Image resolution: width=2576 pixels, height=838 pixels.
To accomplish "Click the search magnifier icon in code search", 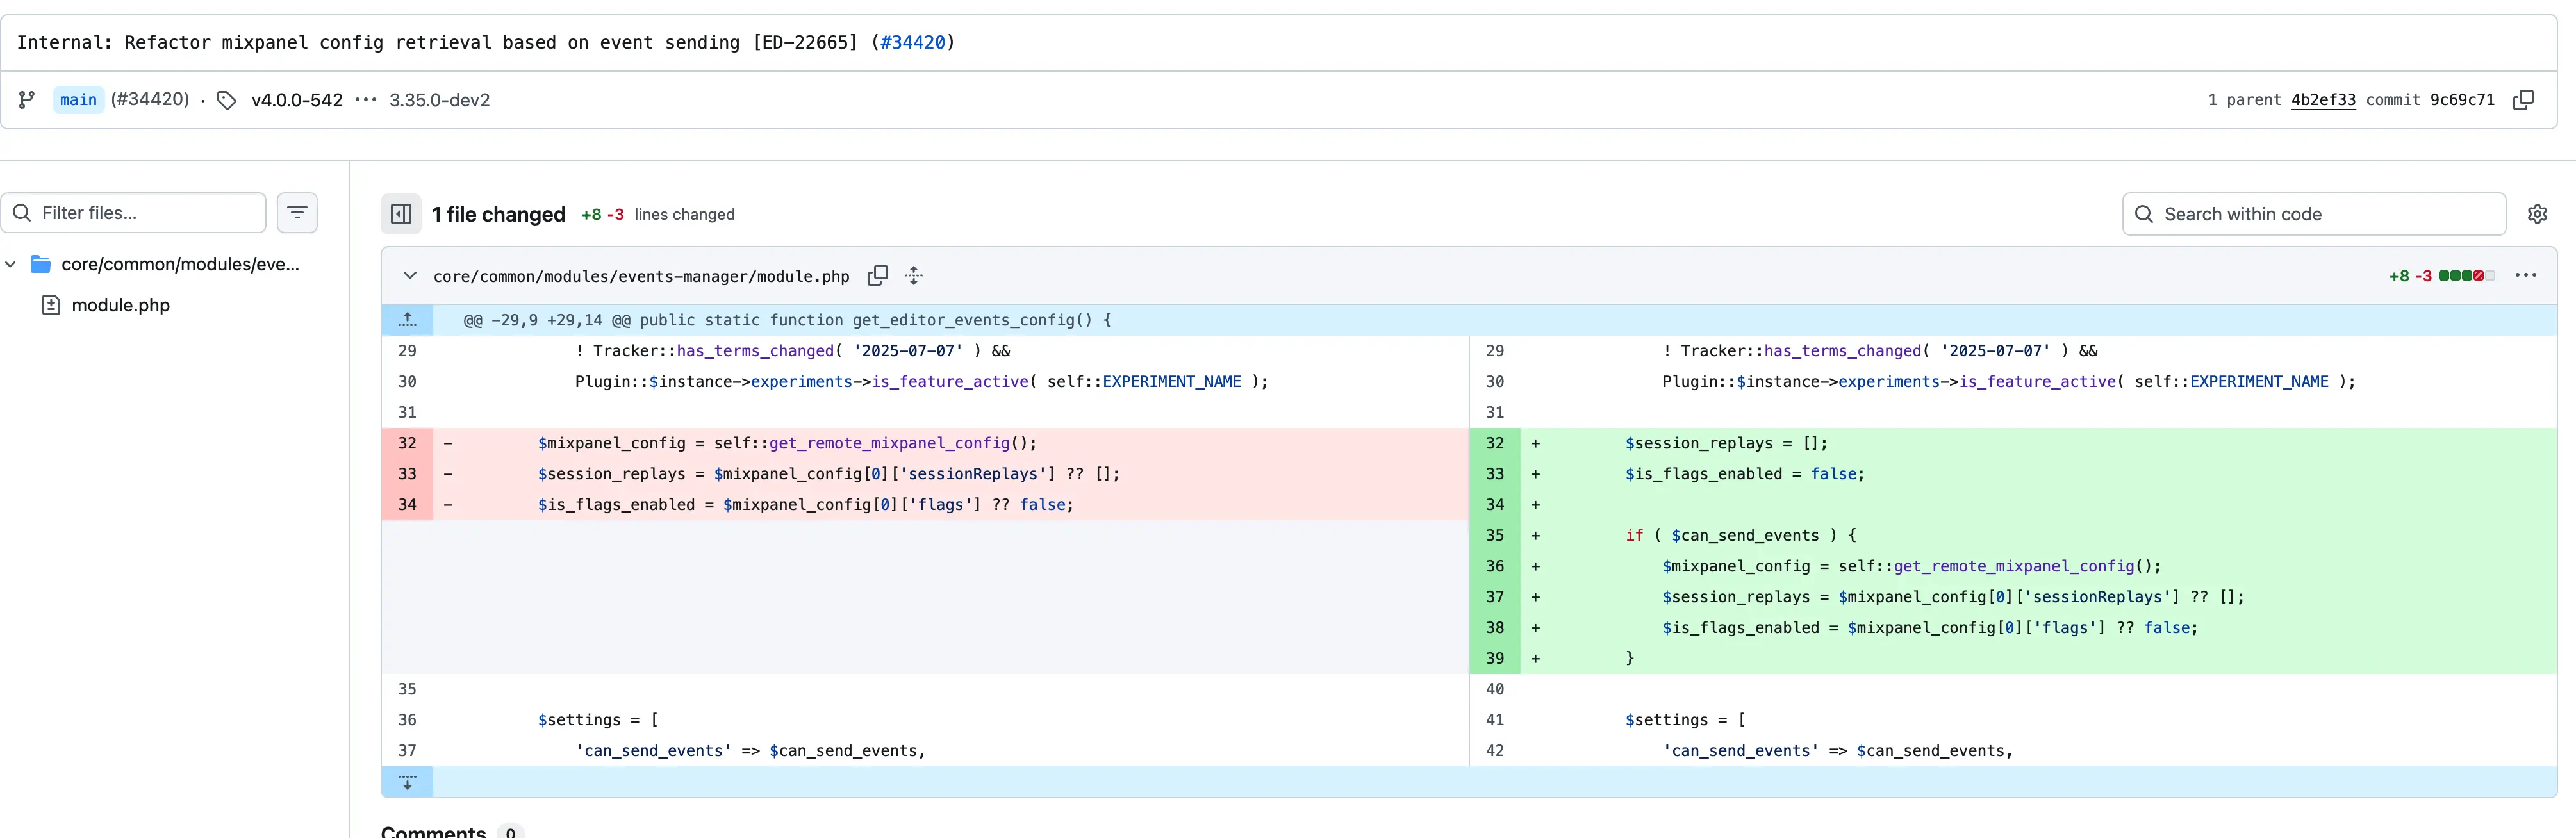I will point(2143,214).
